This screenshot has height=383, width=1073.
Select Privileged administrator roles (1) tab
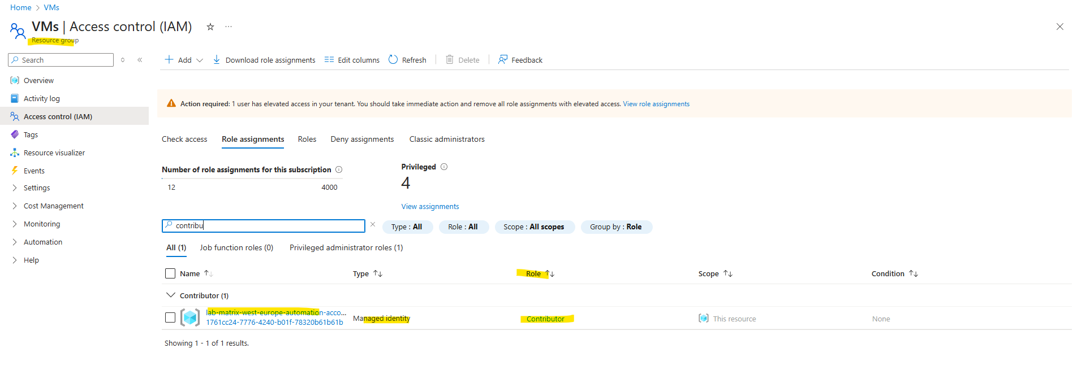coord(346,248)
